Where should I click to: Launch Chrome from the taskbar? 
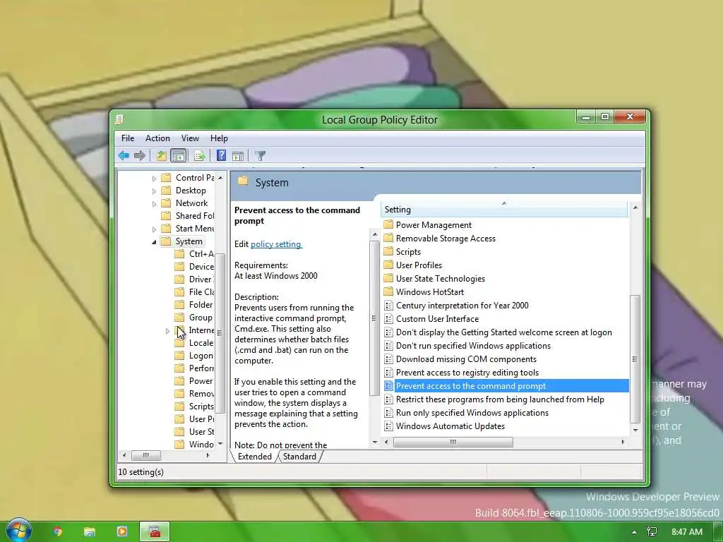coord(58,531)
